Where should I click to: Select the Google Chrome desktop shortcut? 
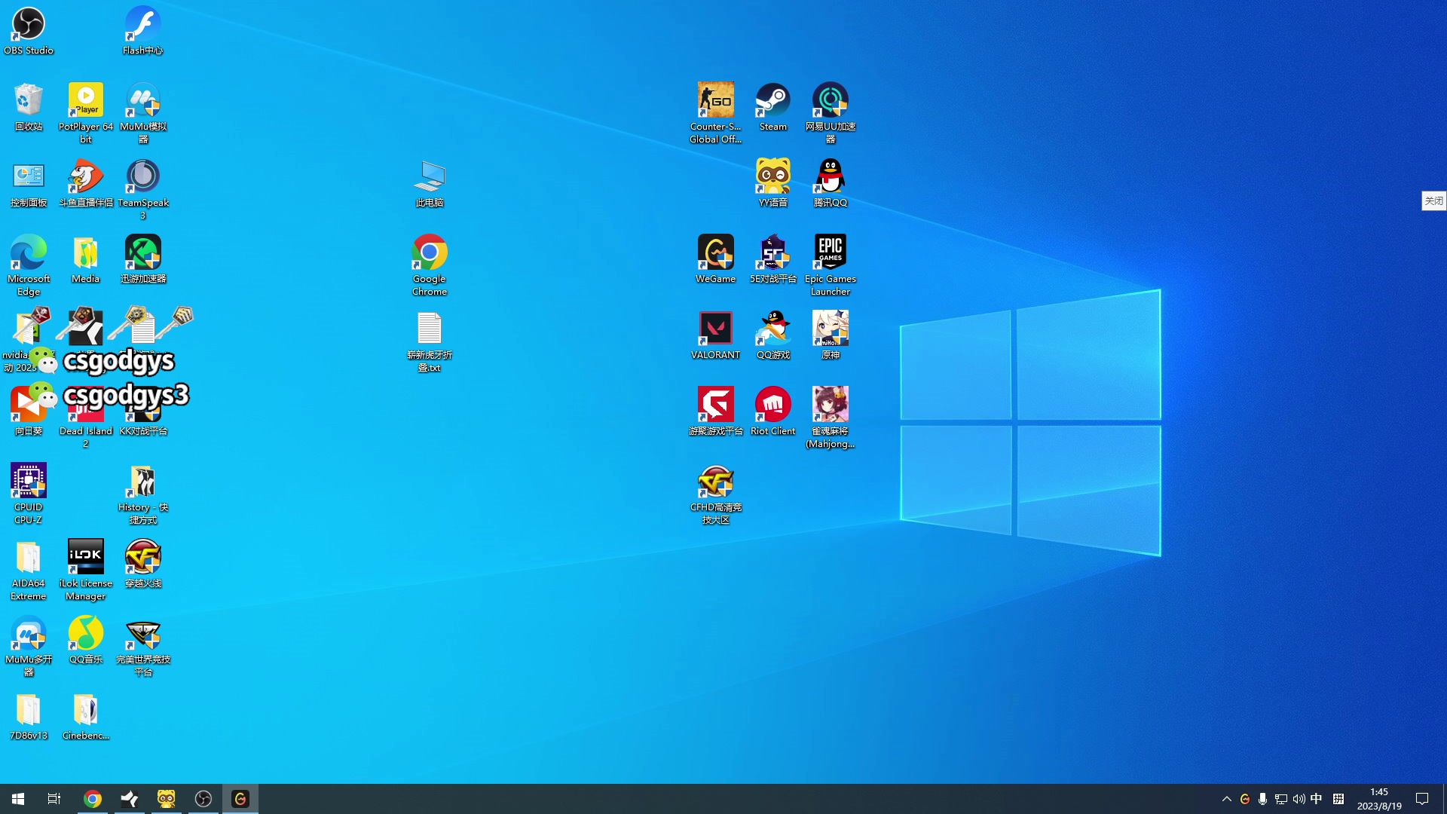pos(430,265)
